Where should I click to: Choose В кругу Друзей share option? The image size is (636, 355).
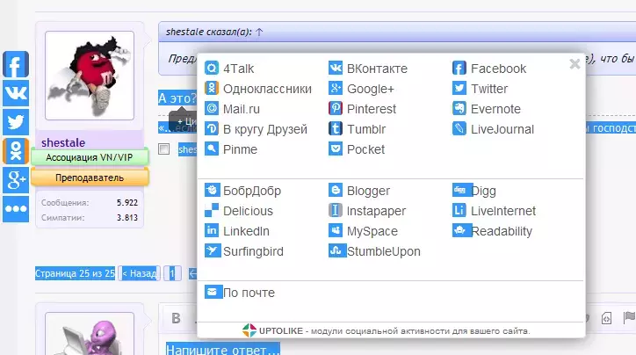pyautogui.click(x=256, y=129)
